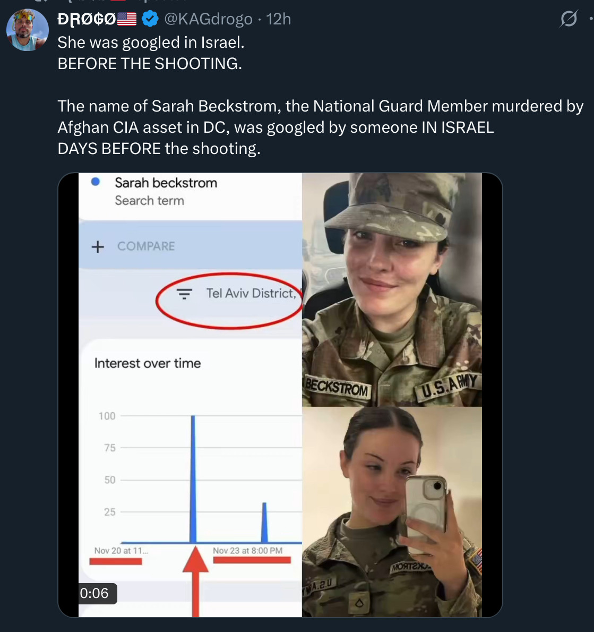Click the blue verified checkmark badge
594x632 pixels.
pos(151,19)
